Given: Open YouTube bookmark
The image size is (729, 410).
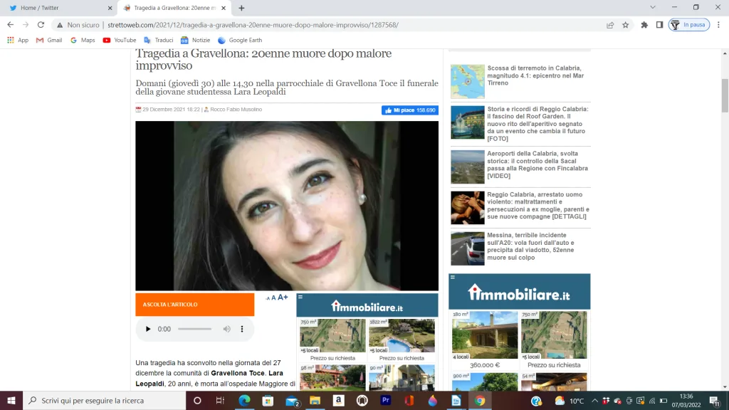Looking at the screenshot, I should click(x=120, y=40).
